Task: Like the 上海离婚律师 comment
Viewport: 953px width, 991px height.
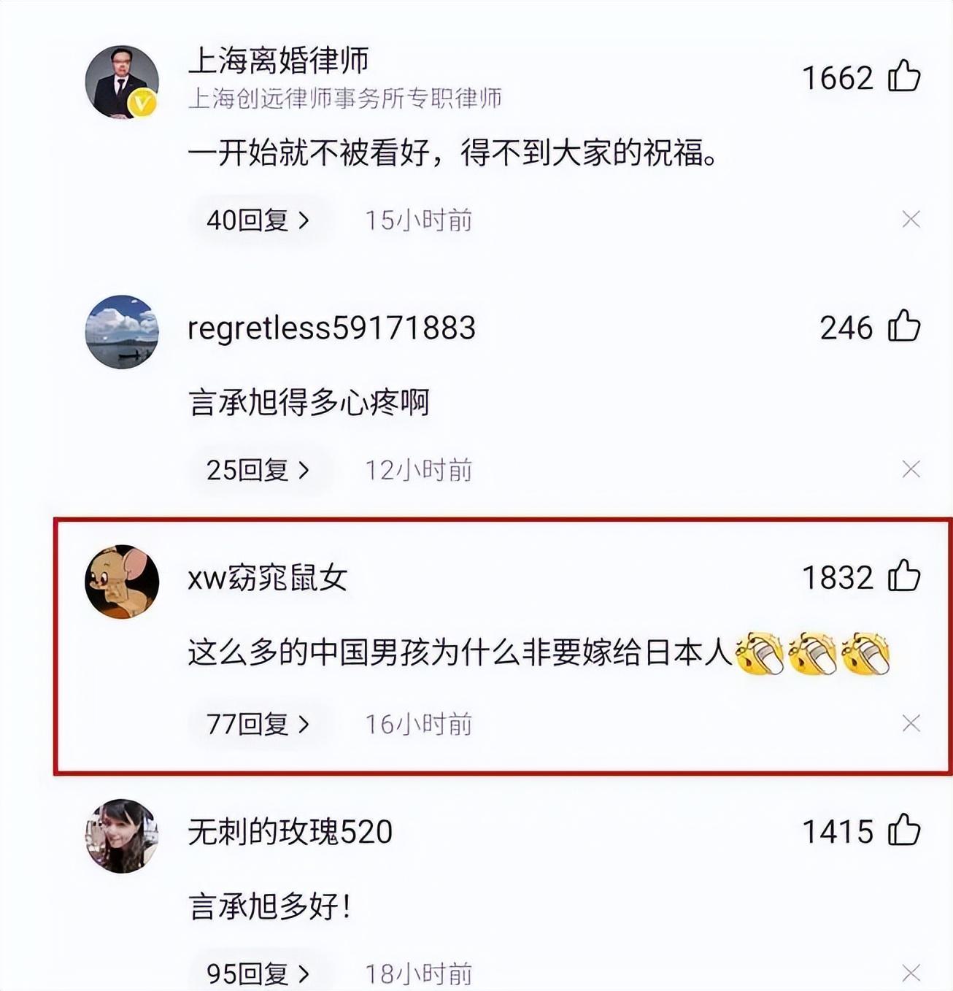Action: click(x=904, y=76)
